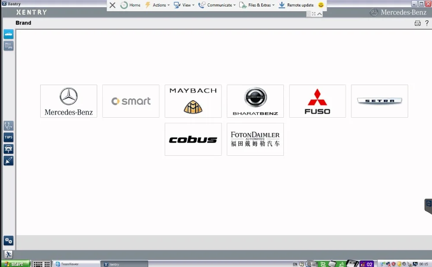Switch to the TeamViewer taskbar item

click(x=76, y=264)
